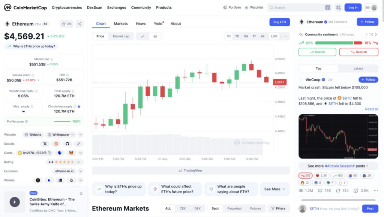Add contract to MetaMask via the fox icon

pos(70,153)
